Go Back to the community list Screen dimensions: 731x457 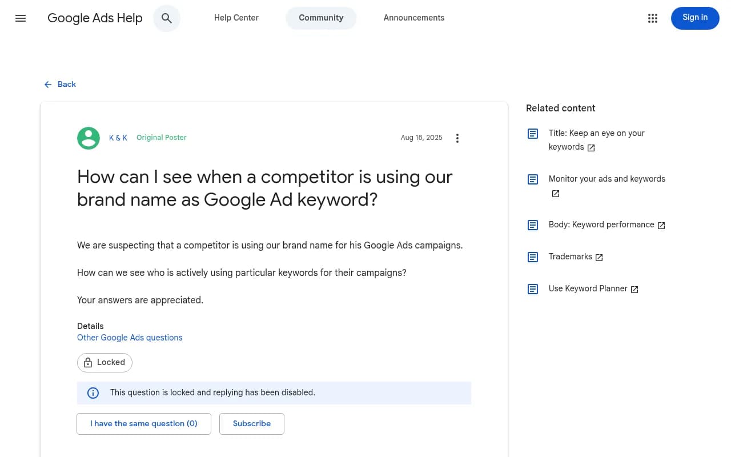(x=60, y=85)
